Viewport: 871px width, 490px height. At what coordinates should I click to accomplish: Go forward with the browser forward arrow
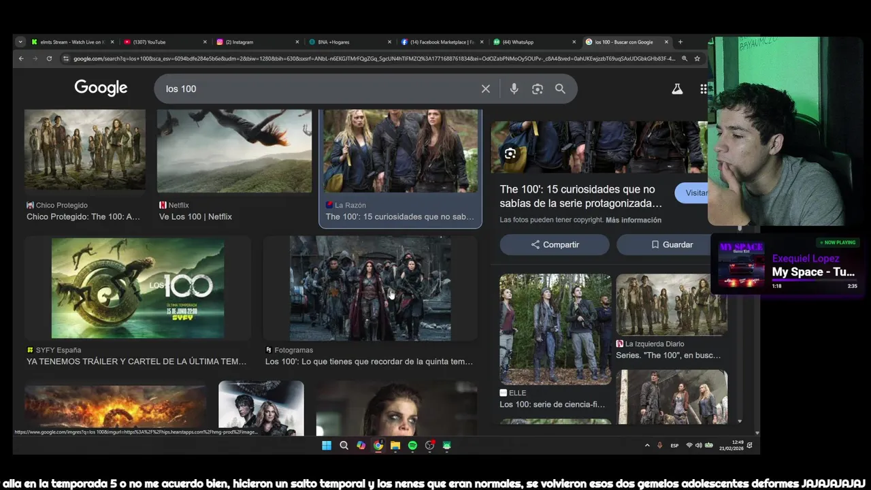(35, 59)
